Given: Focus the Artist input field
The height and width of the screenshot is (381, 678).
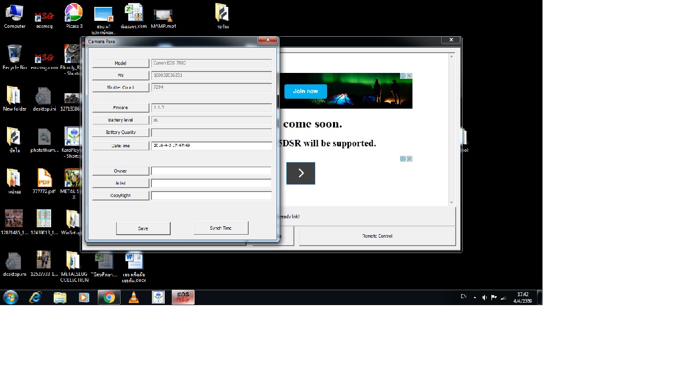Looking at the screenshot, I should [x=211, y=183].
